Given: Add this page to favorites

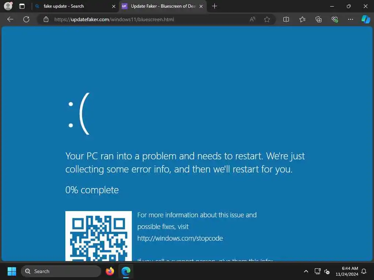Looking at the screenshot, I should click(267, 19).
